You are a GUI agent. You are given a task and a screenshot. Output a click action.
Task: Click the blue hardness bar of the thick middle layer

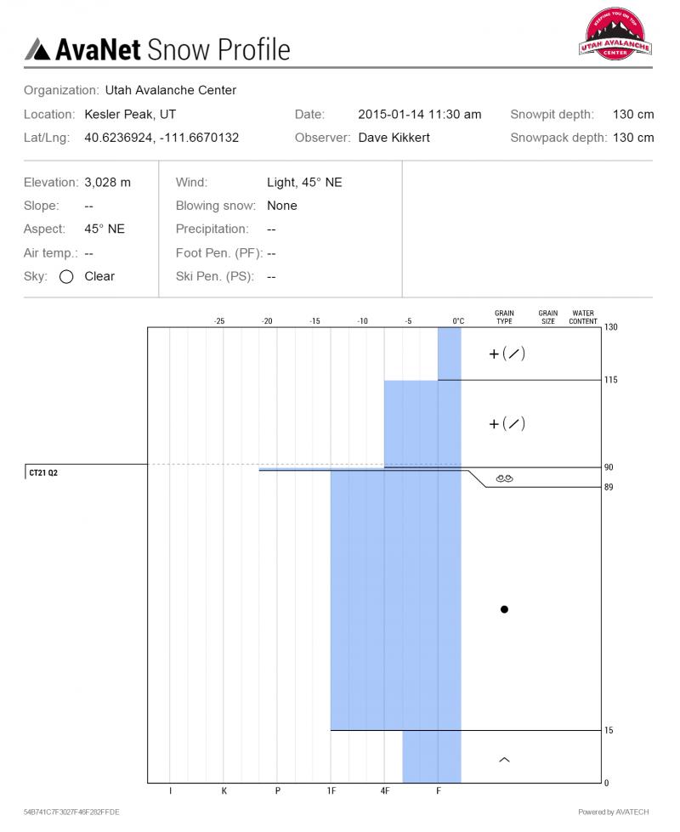[x=395, y=600]
